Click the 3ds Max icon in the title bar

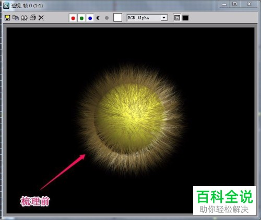[x=6, y=6]
